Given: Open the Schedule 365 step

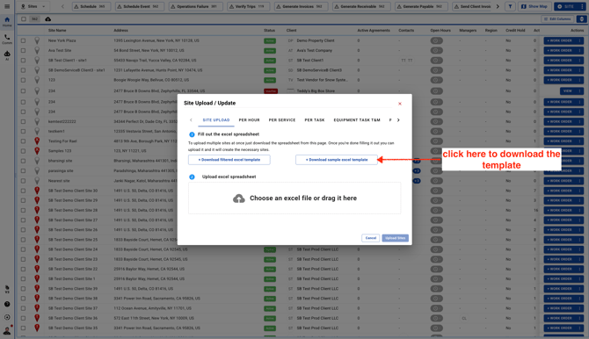Looking at the screenshot, I should [91, 6].
